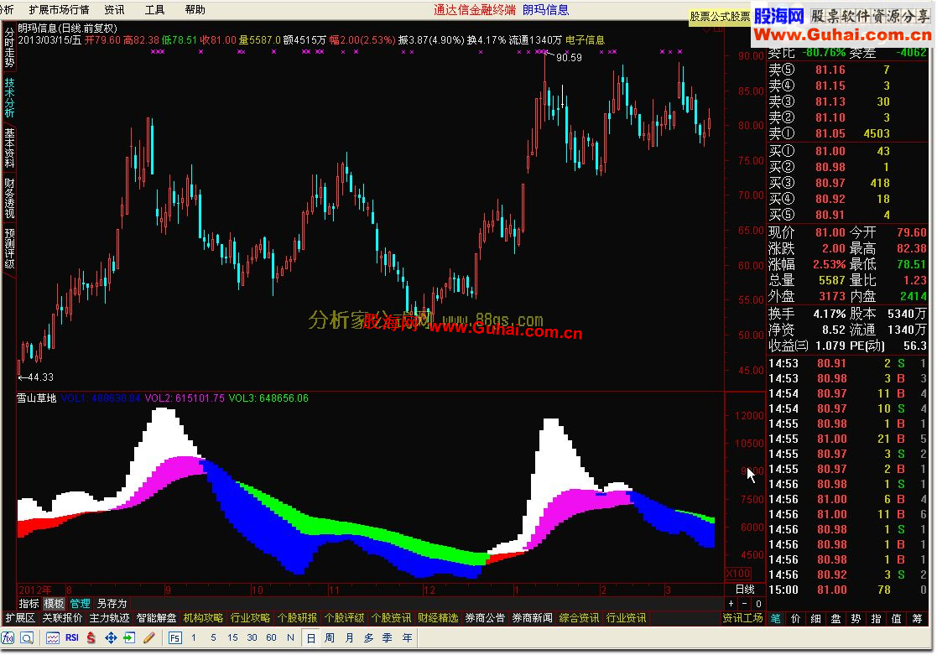
Task: Click the 指标 indicator tab
Action: tap(29, 604)
